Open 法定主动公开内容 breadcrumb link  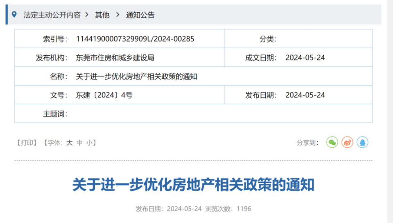[x=52, y=15]
